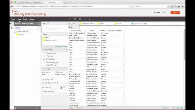
Task: Open a new browser tab
Action: [65, 3]
